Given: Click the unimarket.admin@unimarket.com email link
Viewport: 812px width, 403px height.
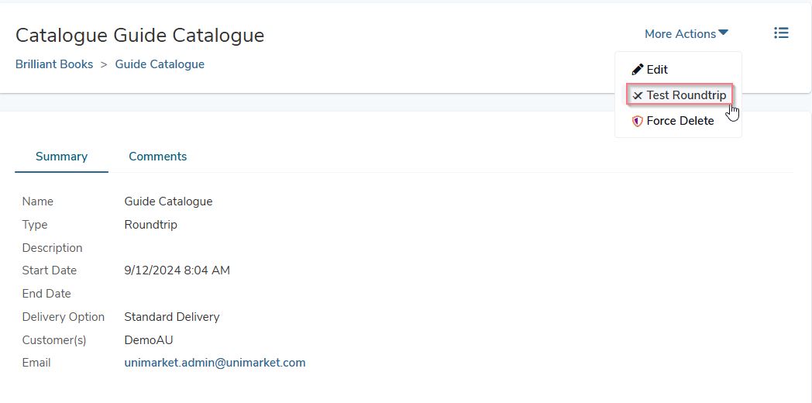Looking at the screenshot, I should coord(215,363).
